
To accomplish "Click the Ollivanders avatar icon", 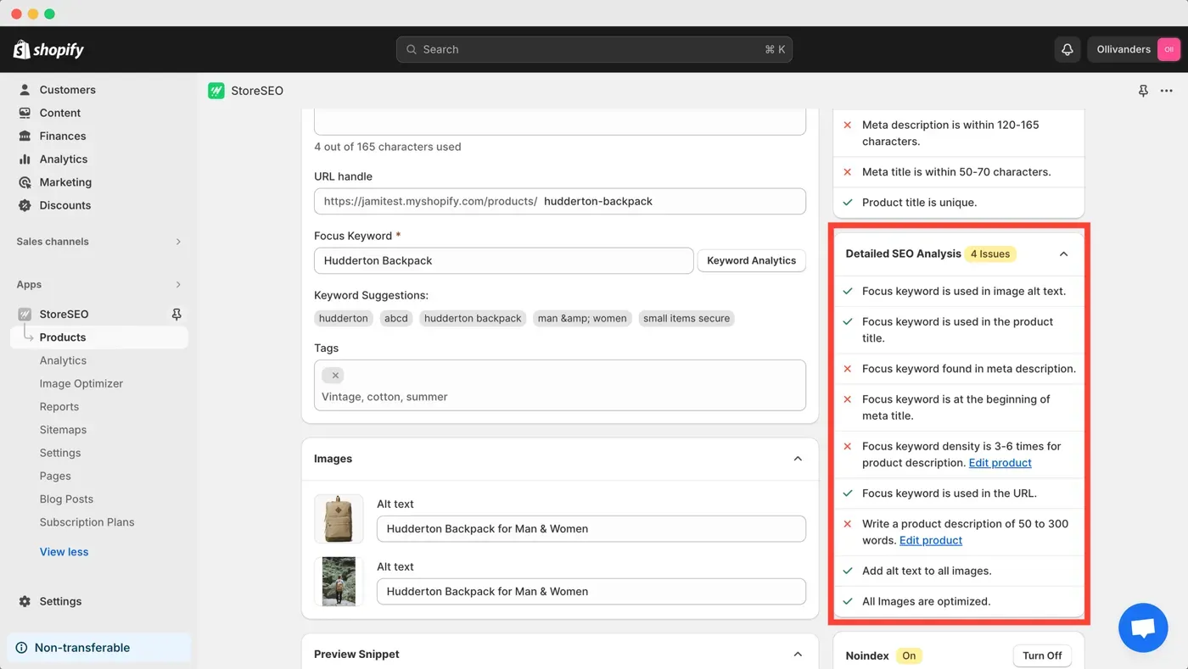I will pyautogui.click(x=1168, y=49).
